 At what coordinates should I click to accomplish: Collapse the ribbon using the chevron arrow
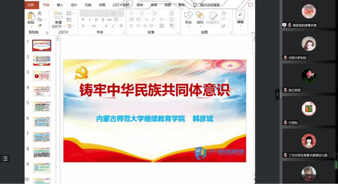(253, 33)
